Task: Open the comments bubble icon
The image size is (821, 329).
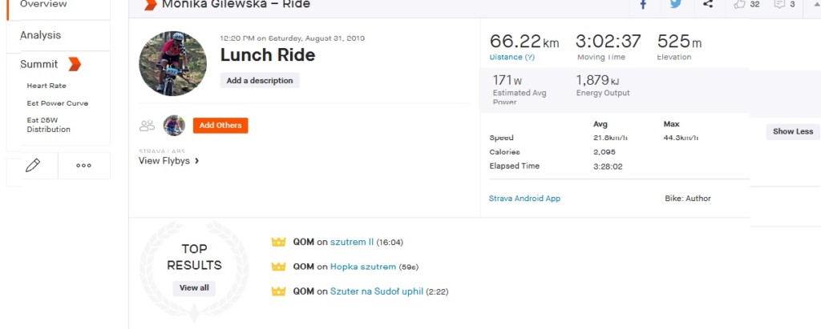Action: (x=779, y=5)
